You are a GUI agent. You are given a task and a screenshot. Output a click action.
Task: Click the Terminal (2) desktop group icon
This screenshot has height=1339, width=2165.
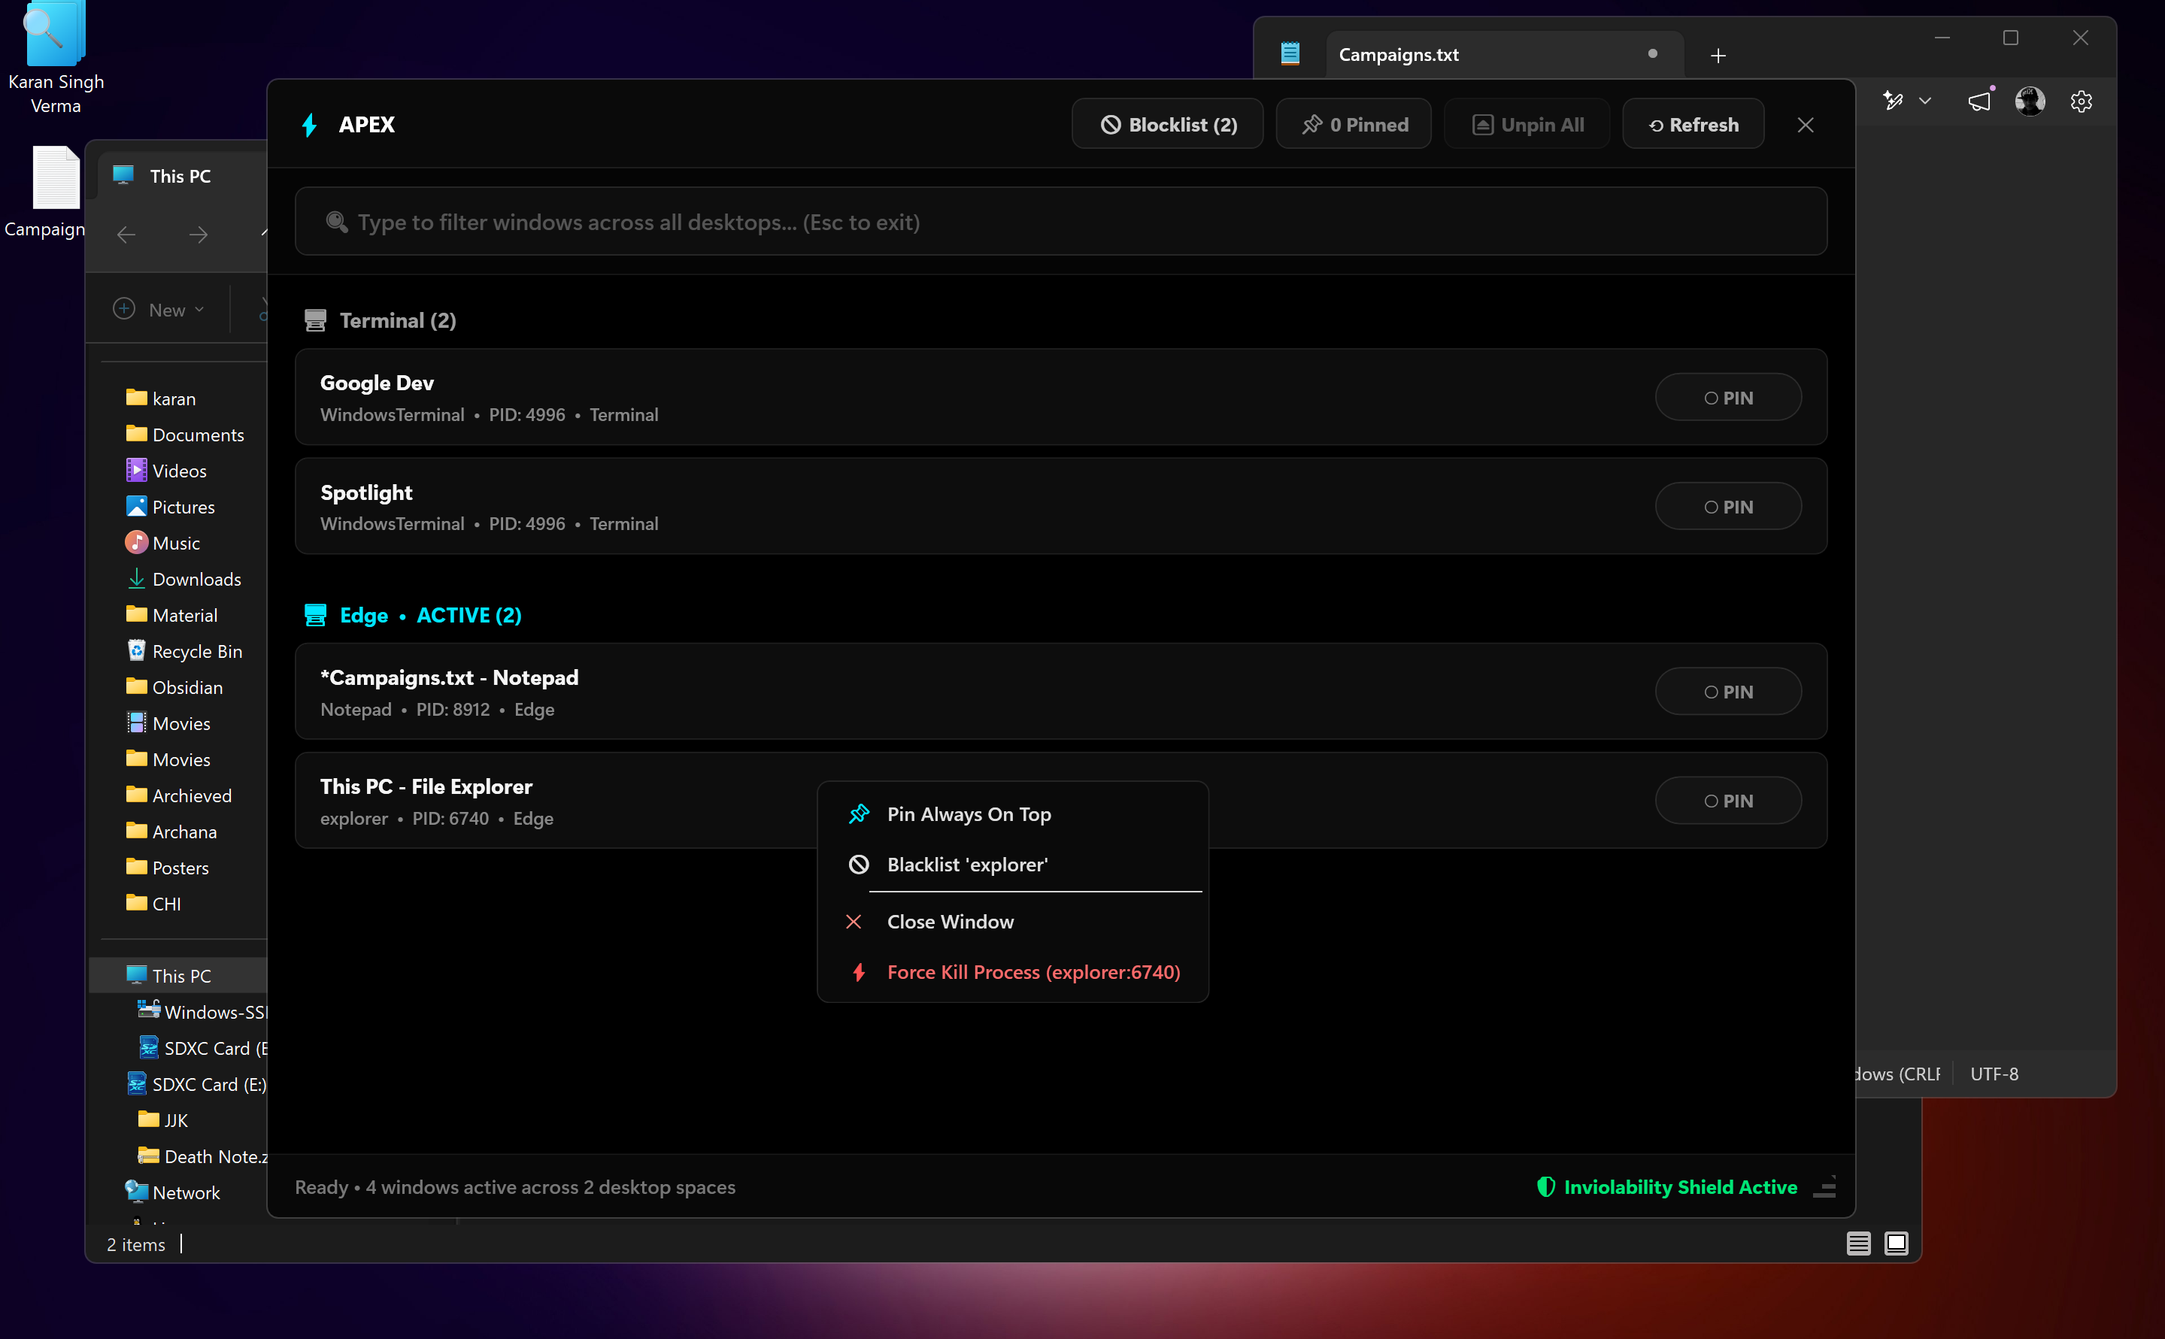[x=315, y=320]
